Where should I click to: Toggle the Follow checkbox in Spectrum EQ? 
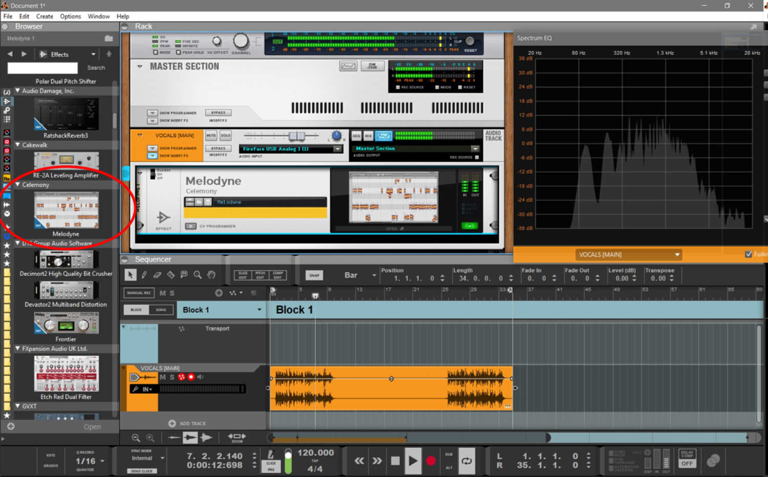[x=749, y=254]
